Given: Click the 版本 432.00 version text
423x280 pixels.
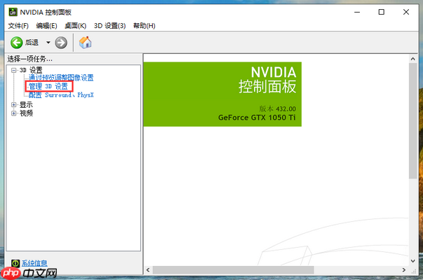Looking at the screenshot, I should pos(277,108).
